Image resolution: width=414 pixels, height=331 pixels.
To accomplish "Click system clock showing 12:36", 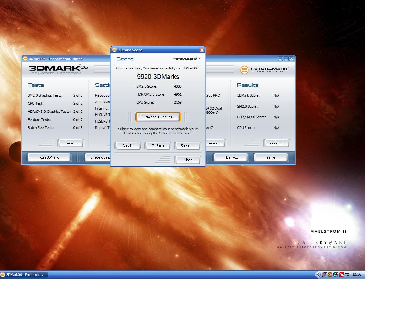I will click(x=356, y=274).
